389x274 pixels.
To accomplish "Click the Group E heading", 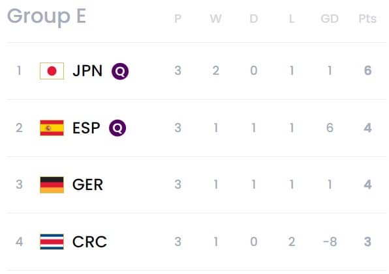I will pyautogui.click(x=46, y=16).
